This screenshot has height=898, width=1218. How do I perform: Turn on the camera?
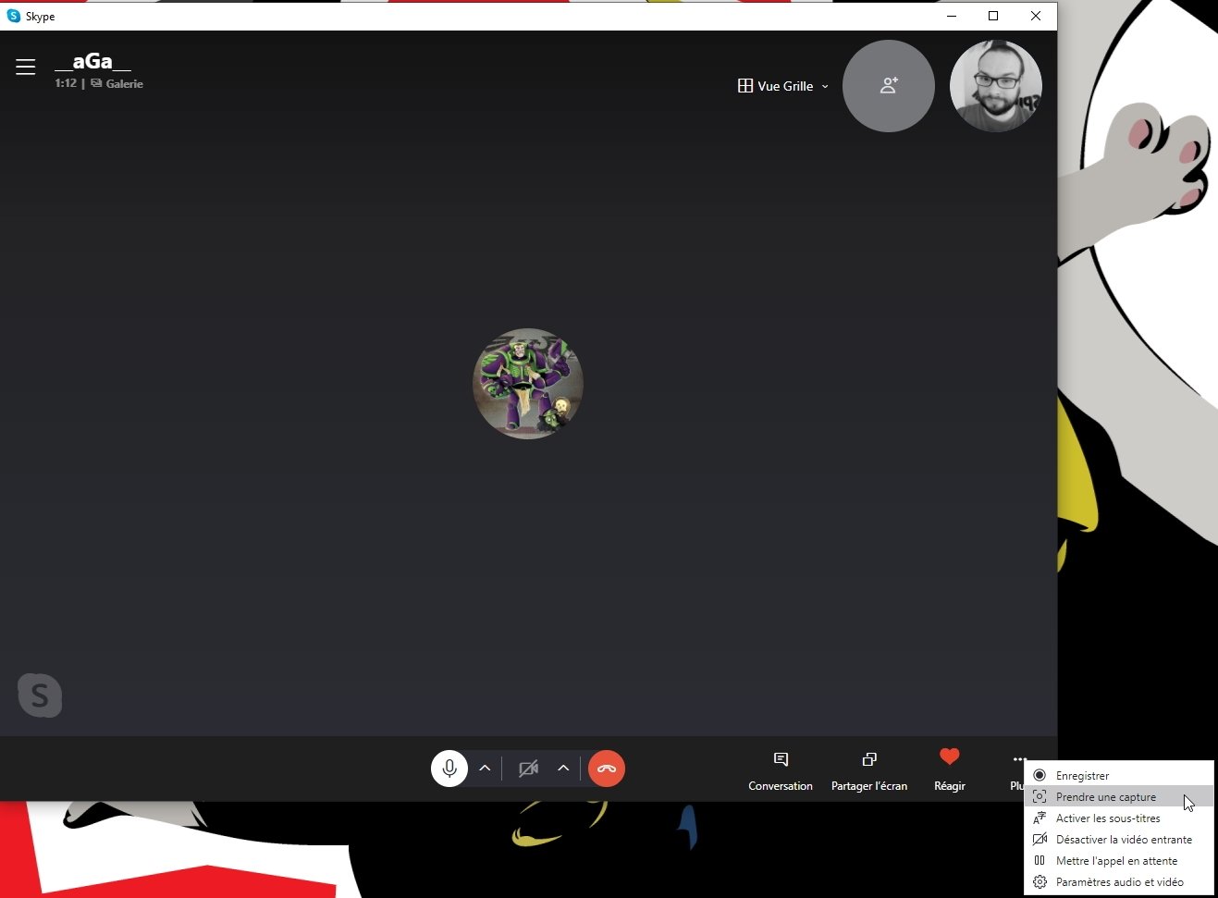pyautogui.click(x=528, y=769)
